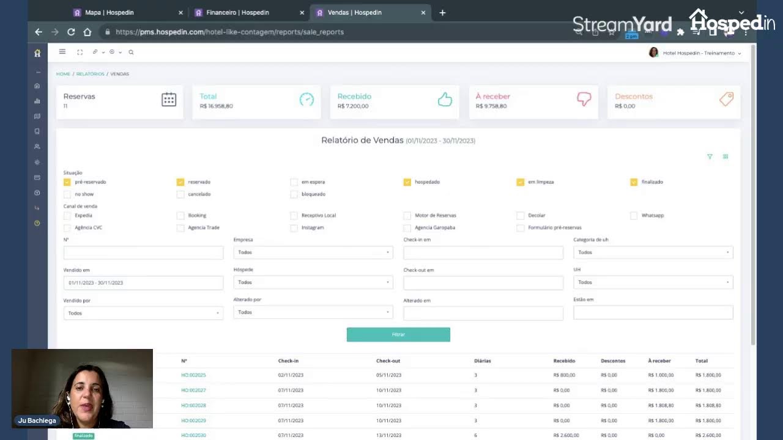Open the column settings icon beside filter
783x440 pixels.
725,156
